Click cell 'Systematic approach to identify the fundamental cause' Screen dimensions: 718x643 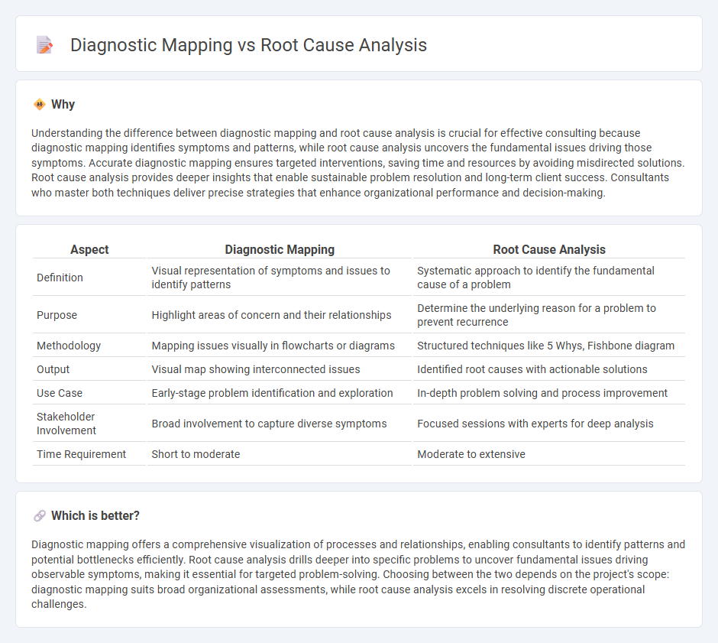coord(549,278)
